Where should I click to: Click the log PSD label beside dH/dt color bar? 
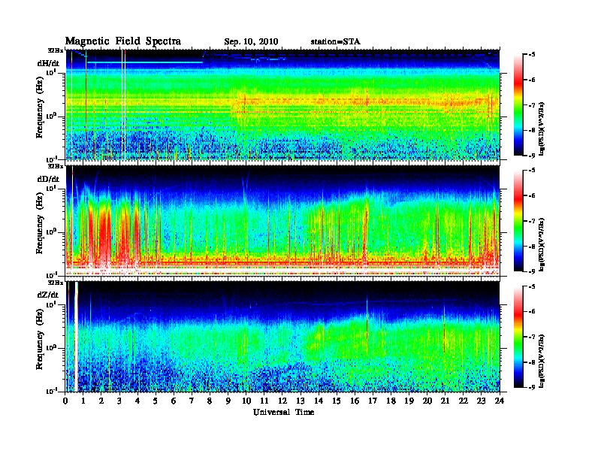click(x=542, y=129)
